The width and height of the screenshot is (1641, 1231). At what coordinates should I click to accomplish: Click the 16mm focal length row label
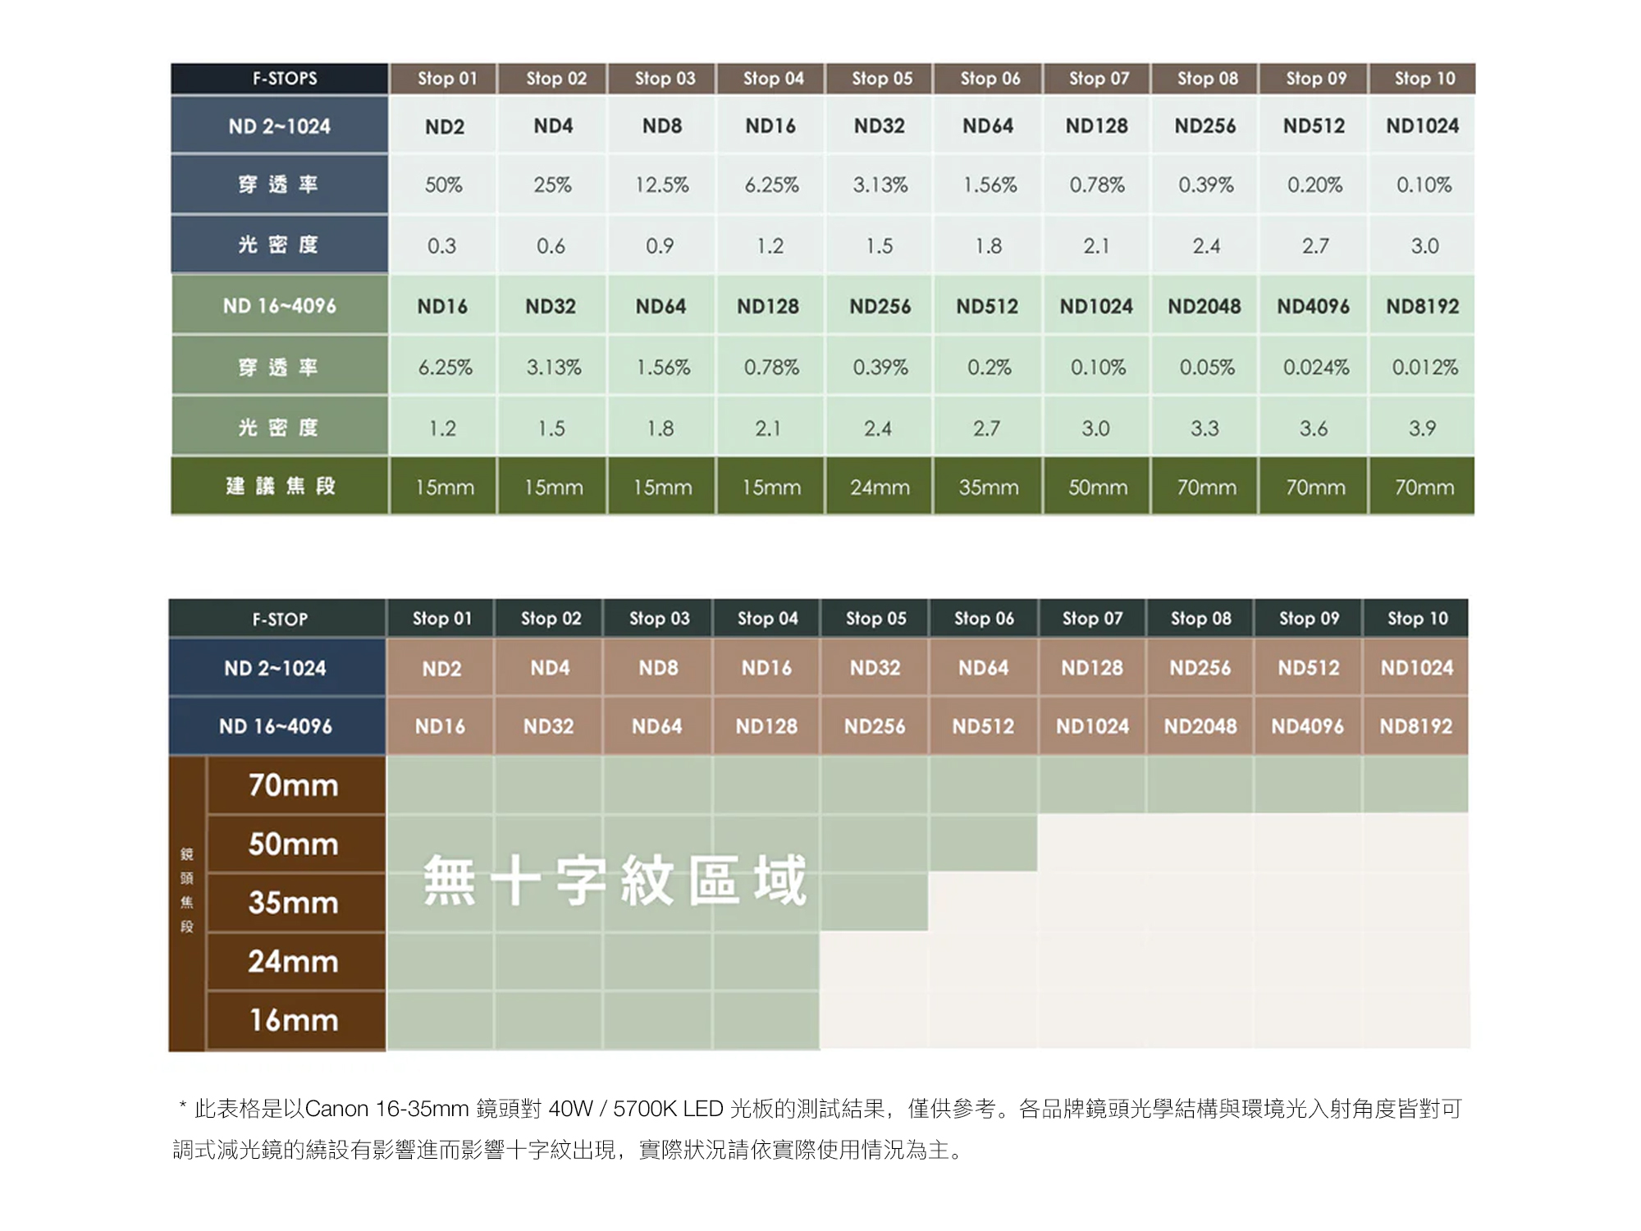click(294, 1020)
